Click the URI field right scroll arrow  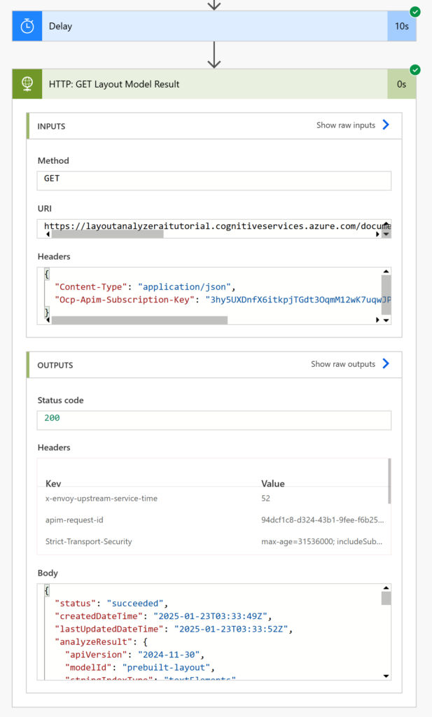377,234
